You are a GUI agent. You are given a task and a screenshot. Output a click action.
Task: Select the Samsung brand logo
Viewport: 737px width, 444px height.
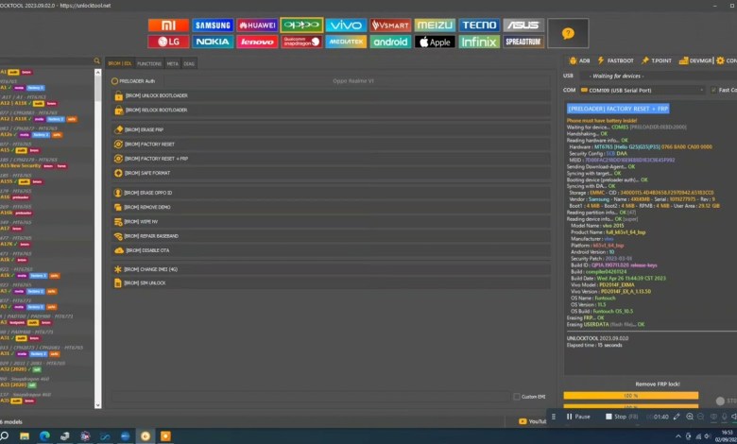(x=213, y=26)
